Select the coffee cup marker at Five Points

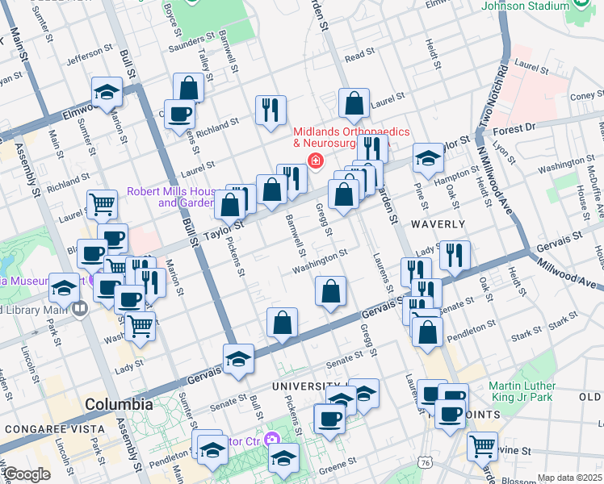point(451,417)
